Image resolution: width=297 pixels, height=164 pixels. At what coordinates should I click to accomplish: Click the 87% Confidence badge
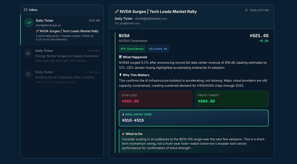[132, 49]
